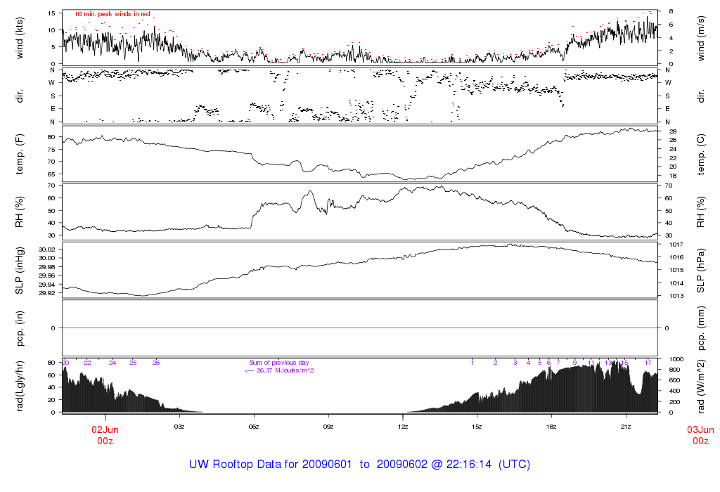Viewport: 720px width, 492px height.
Task: Click the 'rad (W/m^2)' right axis label
Action: 701,386
